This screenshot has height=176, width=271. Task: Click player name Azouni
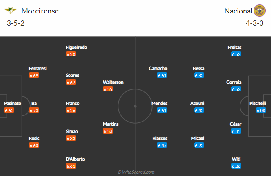[x=197, y=103]
